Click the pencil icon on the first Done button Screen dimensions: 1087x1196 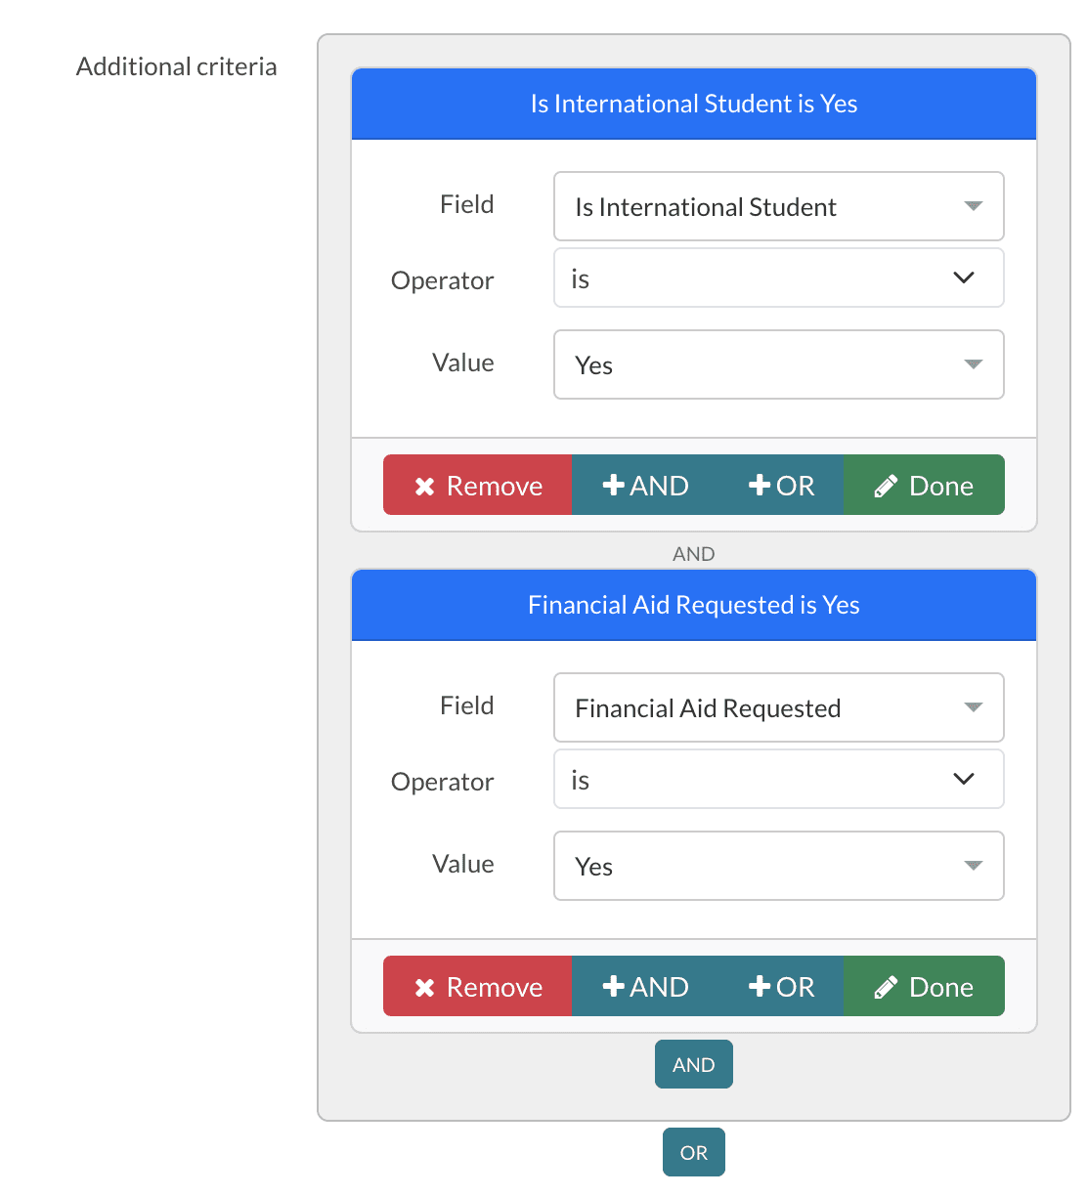coord(886,487)
